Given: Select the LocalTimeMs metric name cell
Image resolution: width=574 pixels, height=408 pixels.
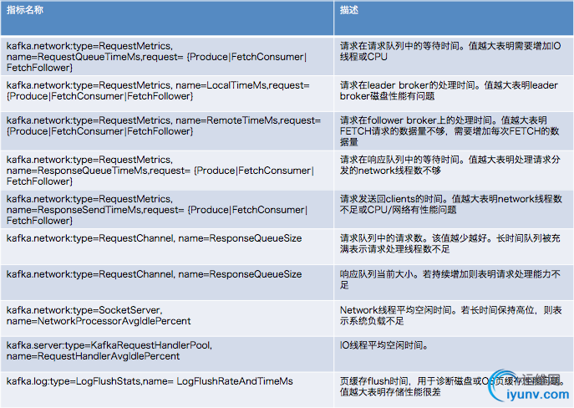Looking at the screenshot, I should coord(167,94).
